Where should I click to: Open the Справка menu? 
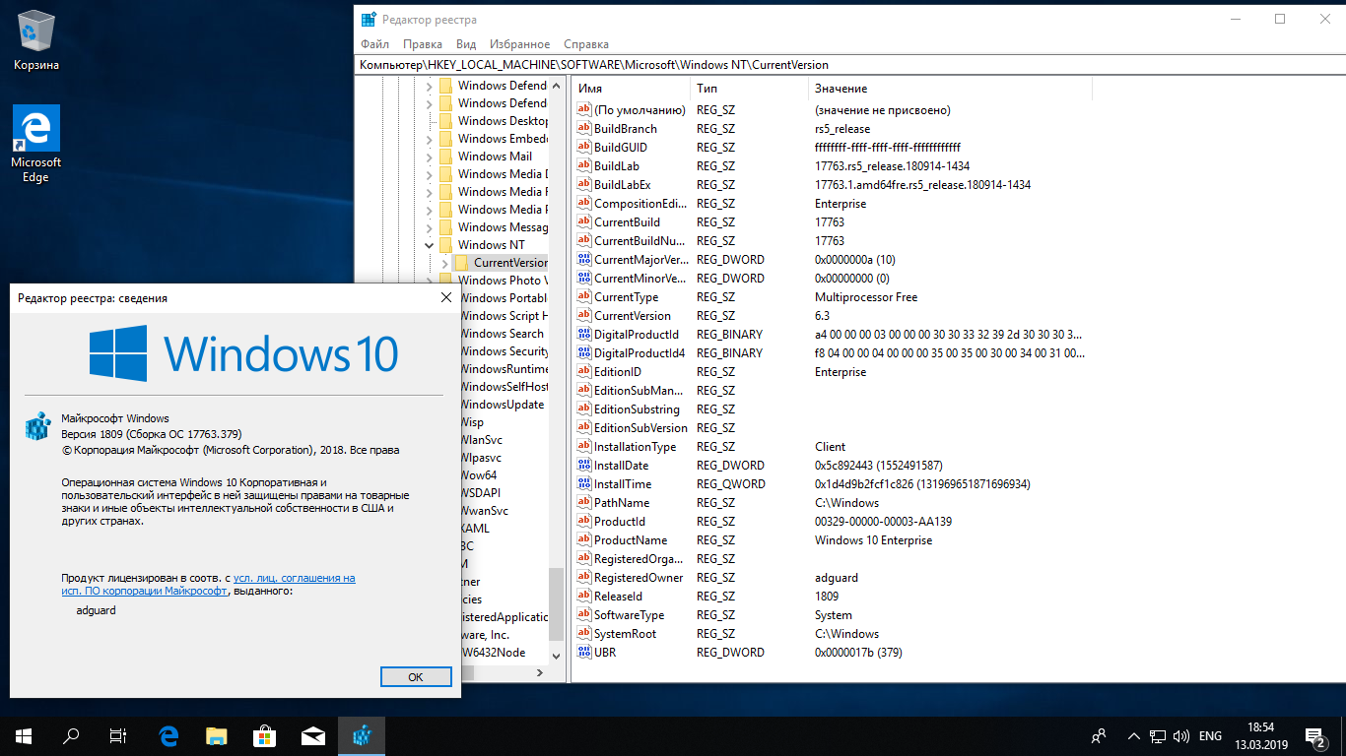(586, 44)
